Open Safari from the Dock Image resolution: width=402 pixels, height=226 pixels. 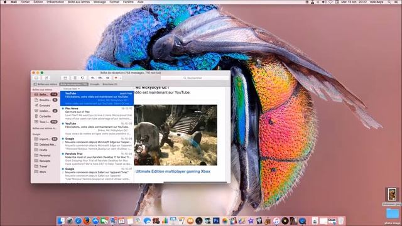pyautogui.click(x=78, y=220)
